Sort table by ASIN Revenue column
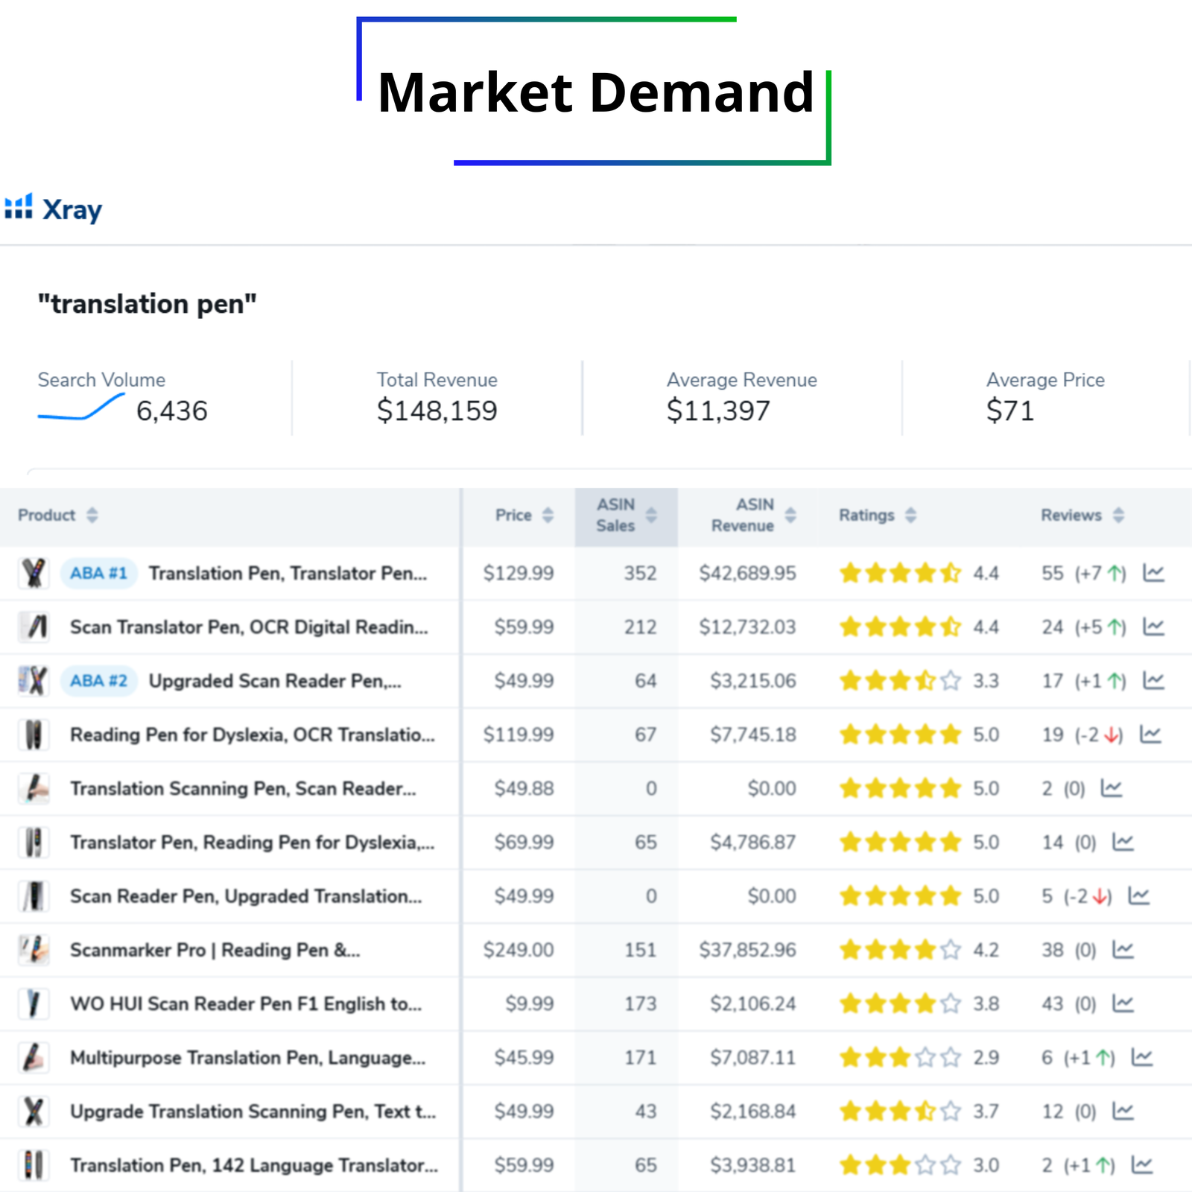Image resolution: width=1192 pixels, height=1192 pixels. click(790, 515)
